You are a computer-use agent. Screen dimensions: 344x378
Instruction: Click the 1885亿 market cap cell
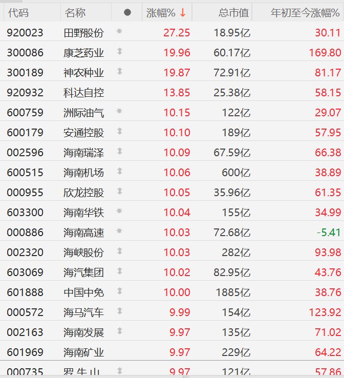point(233,292)
